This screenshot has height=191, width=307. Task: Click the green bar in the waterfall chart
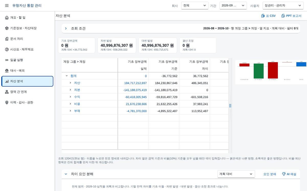pos(259,71)
